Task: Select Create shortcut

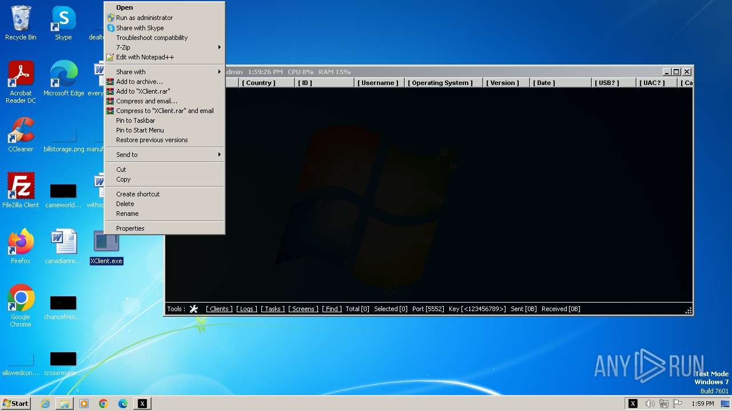Action: (164, 194)
